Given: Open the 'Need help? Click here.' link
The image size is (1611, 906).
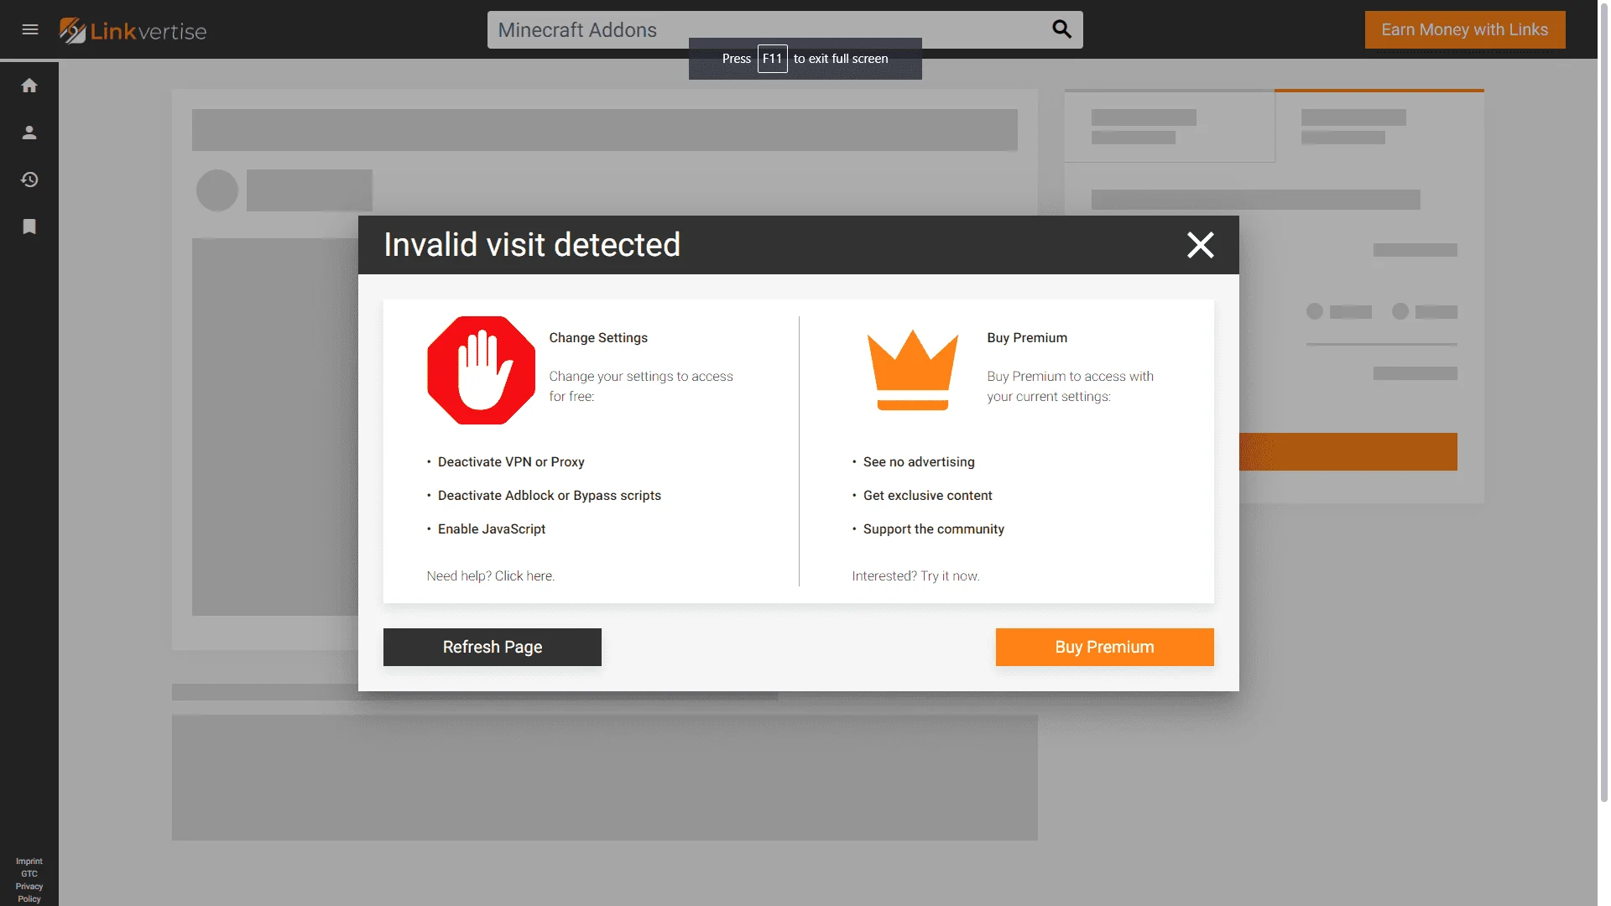Looking at the screenshot, I should pos(491,576).
